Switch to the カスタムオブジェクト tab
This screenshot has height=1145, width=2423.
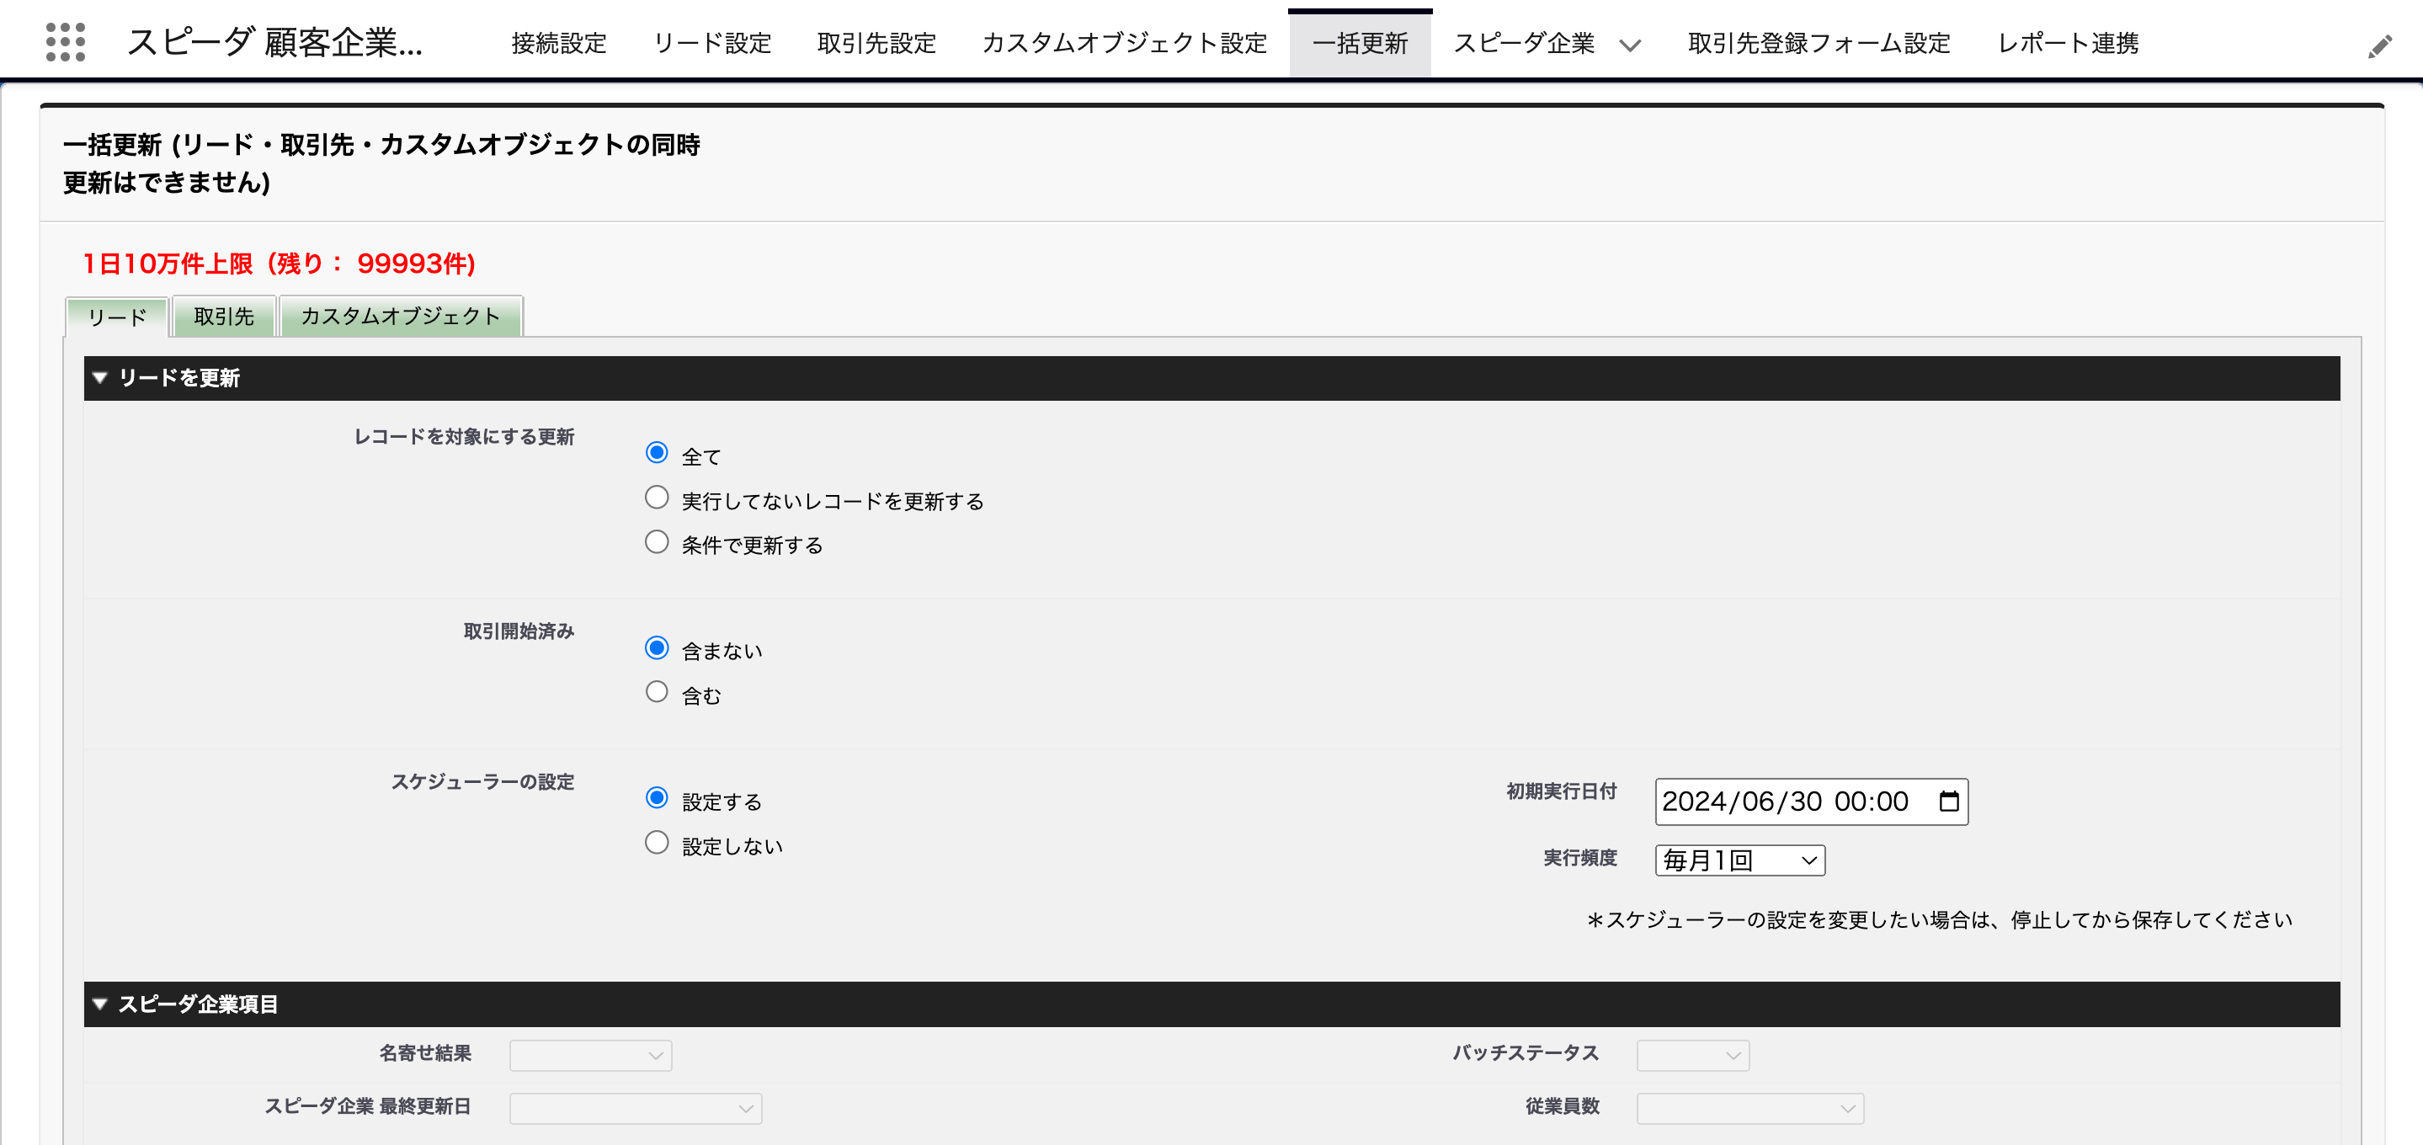pos(402,316)
